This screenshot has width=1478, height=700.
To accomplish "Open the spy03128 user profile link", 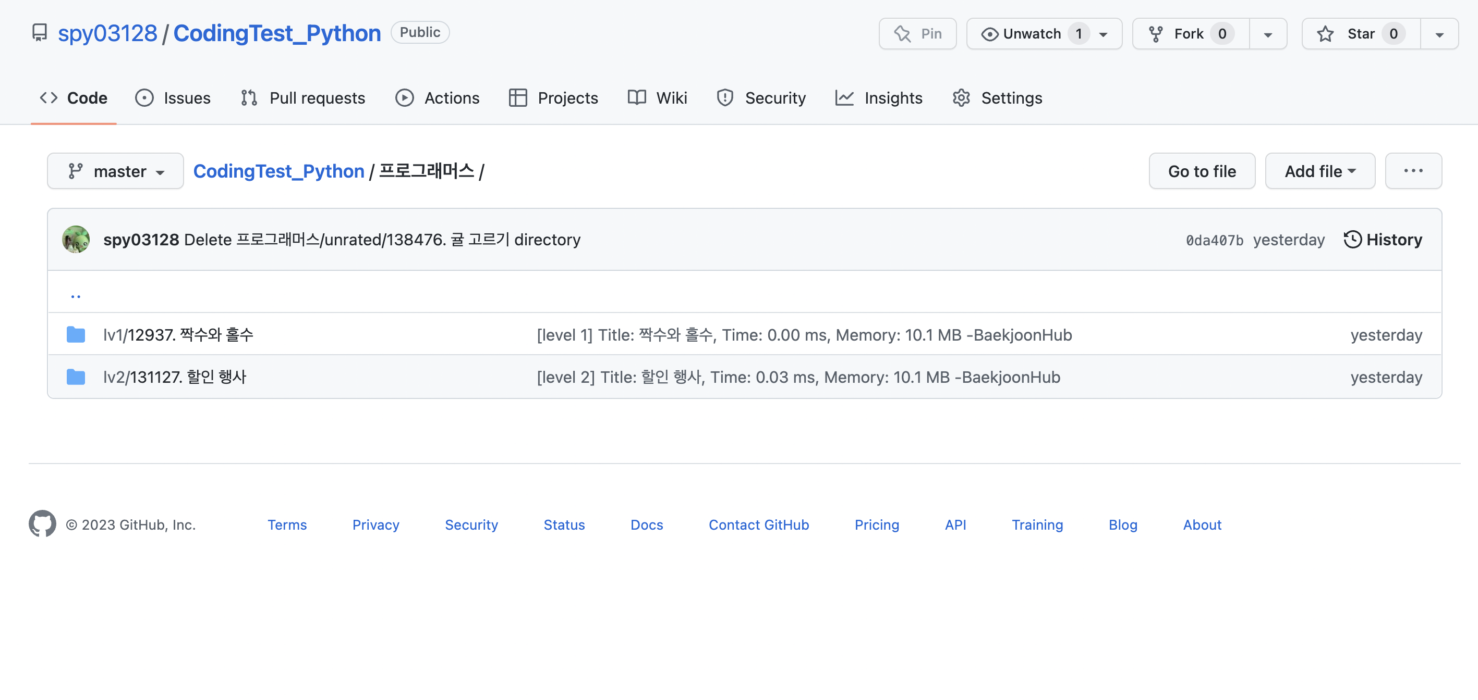I will (x=107, y=33).
